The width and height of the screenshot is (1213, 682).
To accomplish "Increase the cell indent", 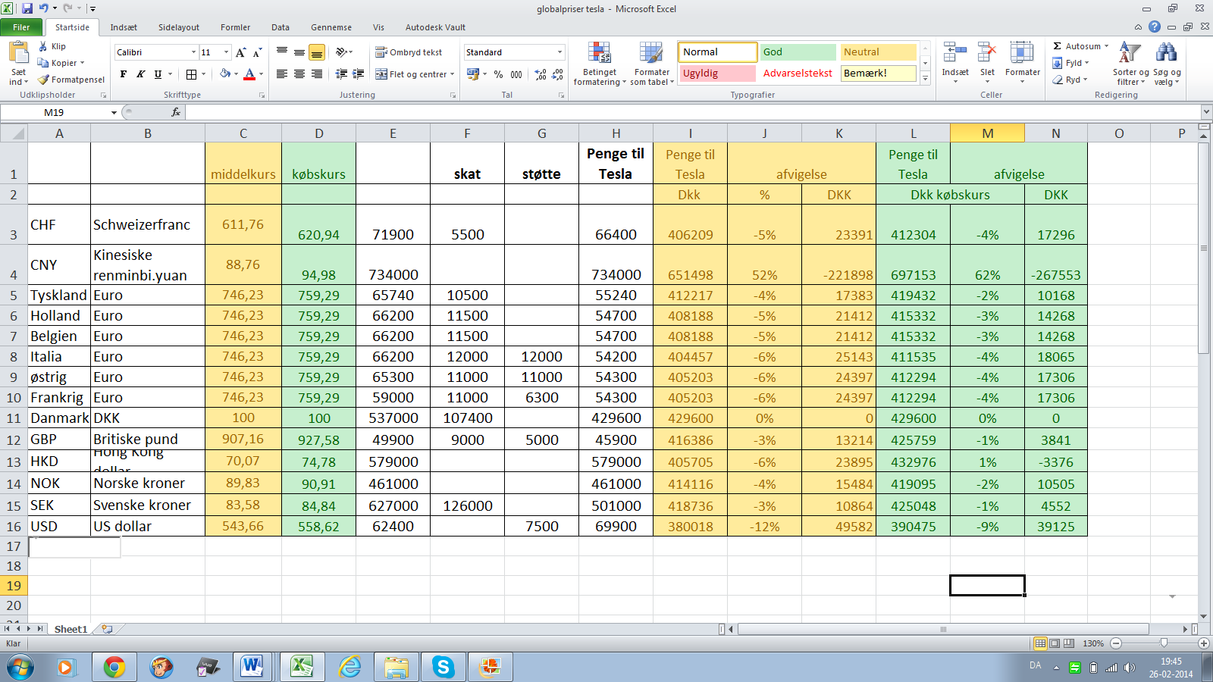I will (359, 74).
